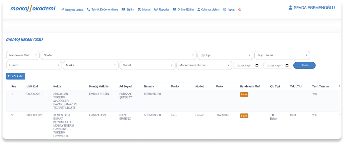Open the İstasyon Listesi menu item

[72, 10]
